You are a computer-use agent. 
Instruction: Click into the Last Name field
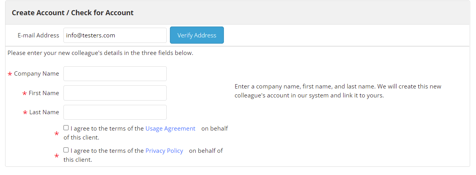pos(115,112)
